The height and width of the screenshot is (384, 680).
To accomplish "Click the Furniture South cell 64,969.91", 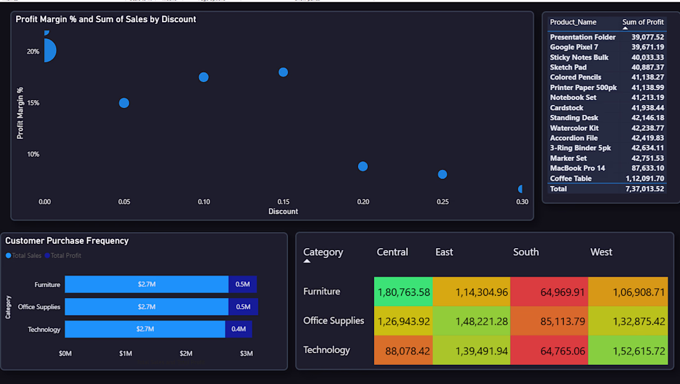I will coord(549,292).
